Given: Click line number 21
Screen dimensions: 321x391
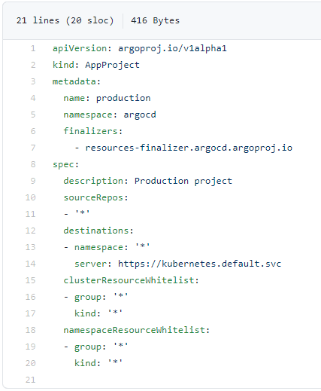Looking at the screenshot, I should click(x=30, y=380).
